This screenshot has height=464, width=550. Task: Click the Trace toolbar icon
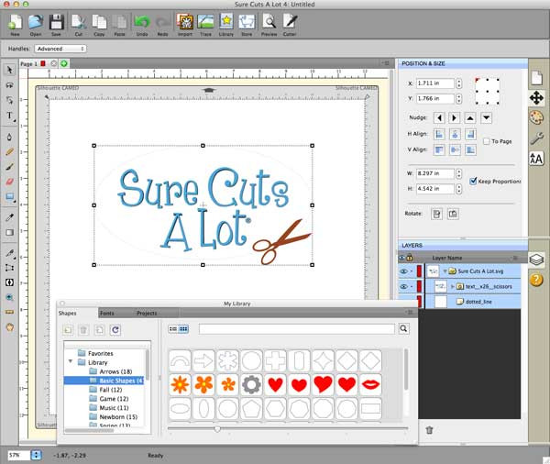coord(206,23)
